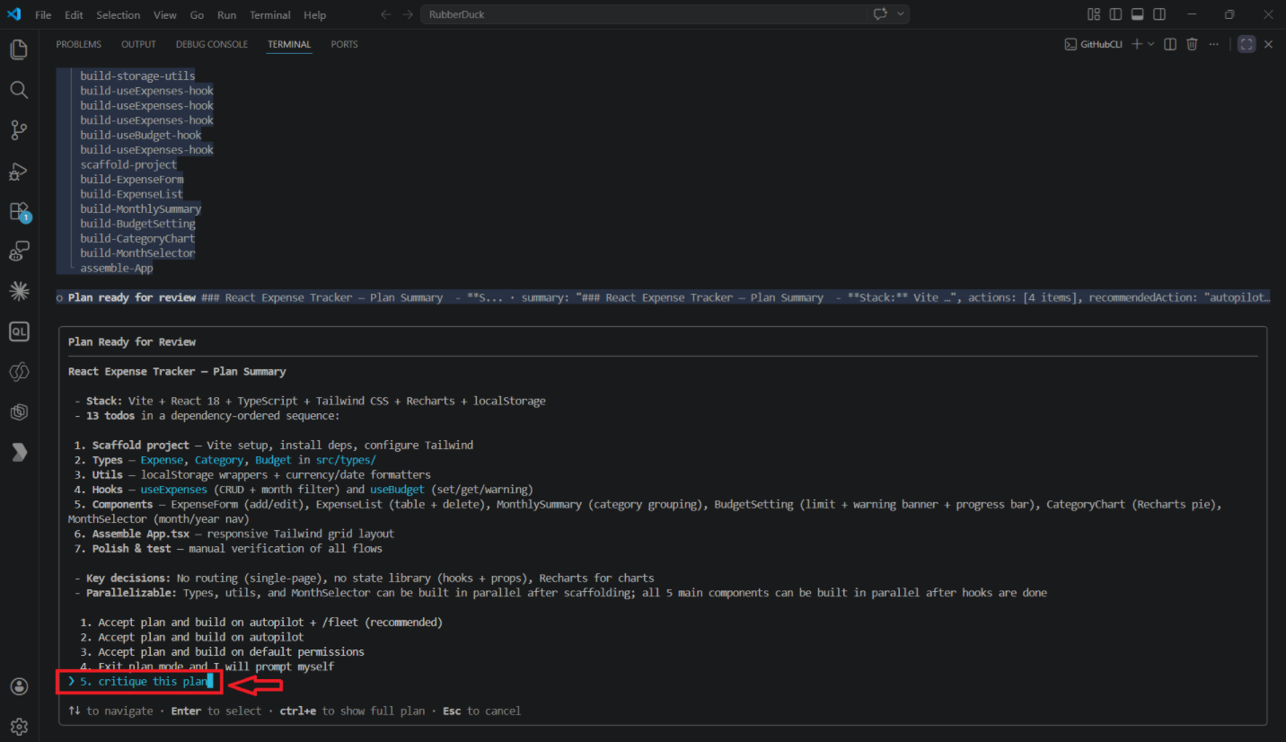
Task: Expand the Copilot chat dropdown arrow
Action: tap(901, 14)
